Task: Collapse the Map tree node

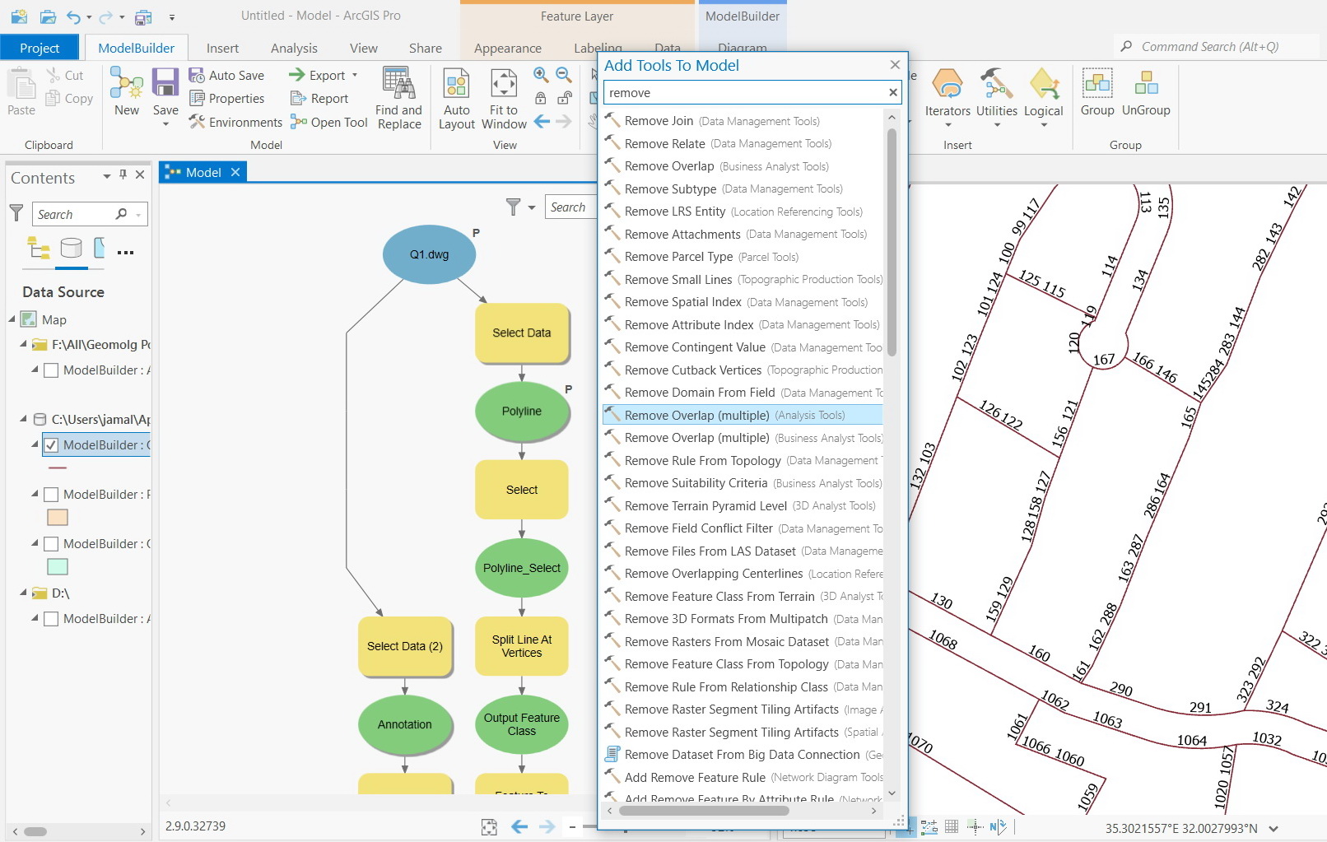Action: 12,319
